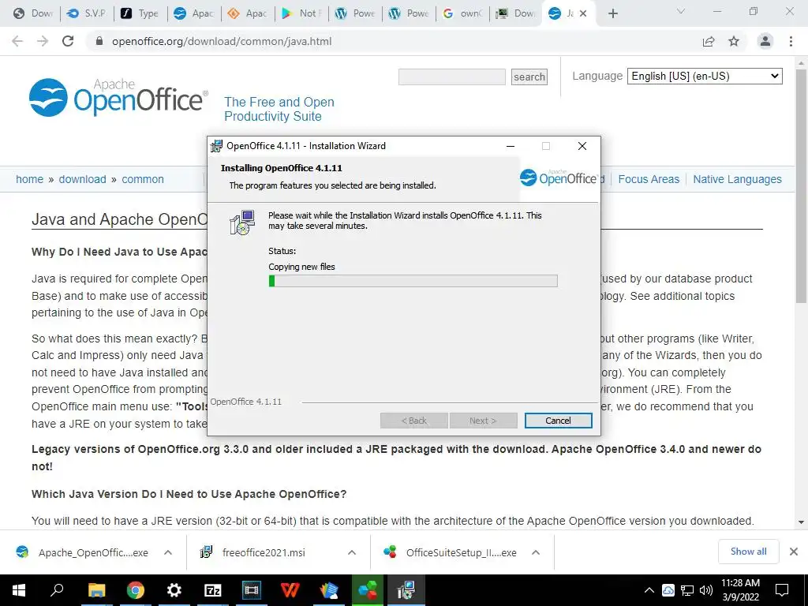This screenshot has width=808, height=606.
Task: Open WPS Office taskbar icon
Action: [x=290, y=590]
